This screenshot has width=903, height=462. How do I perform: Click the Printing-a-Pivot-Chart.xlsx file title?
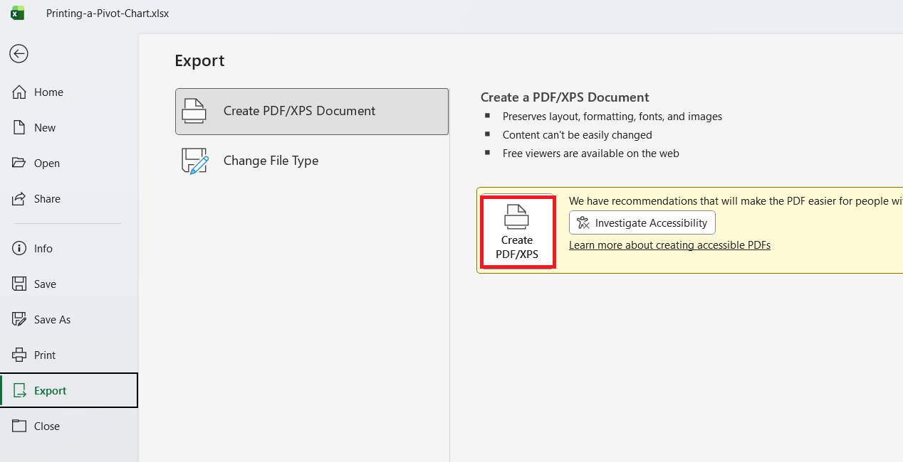(108, 14)
